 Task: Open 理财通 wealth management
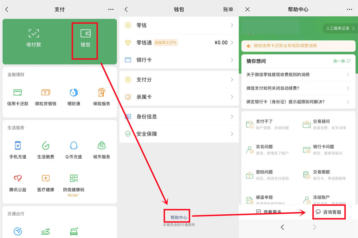[74, 97]
